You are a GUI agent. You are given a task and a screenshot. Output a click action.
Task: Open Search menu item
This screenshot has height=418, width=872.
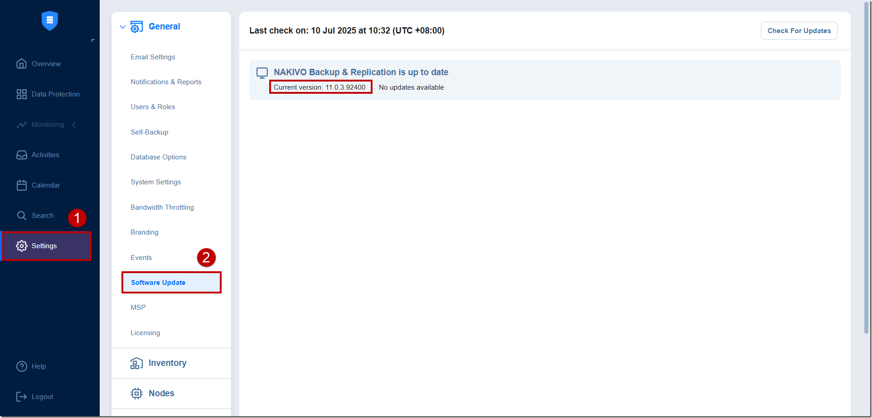[x=43, y=216]
